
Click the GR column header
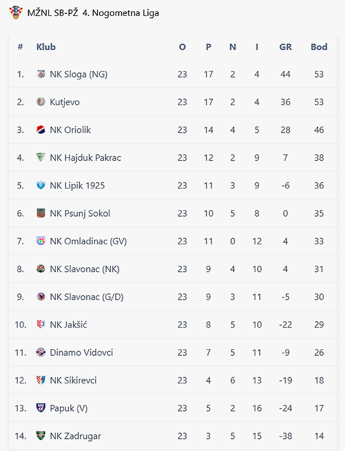285,47
